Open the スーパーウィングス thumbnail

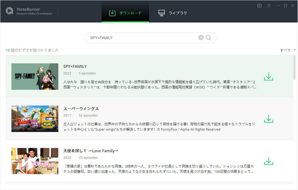(x=35, y=119)
